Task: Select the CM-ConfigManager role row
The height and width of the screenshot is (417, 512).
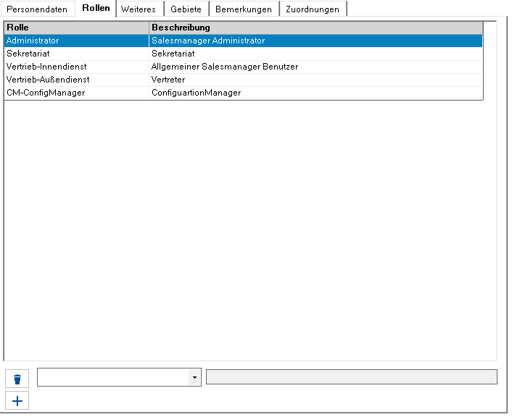Action: click(x=243, y=93)
